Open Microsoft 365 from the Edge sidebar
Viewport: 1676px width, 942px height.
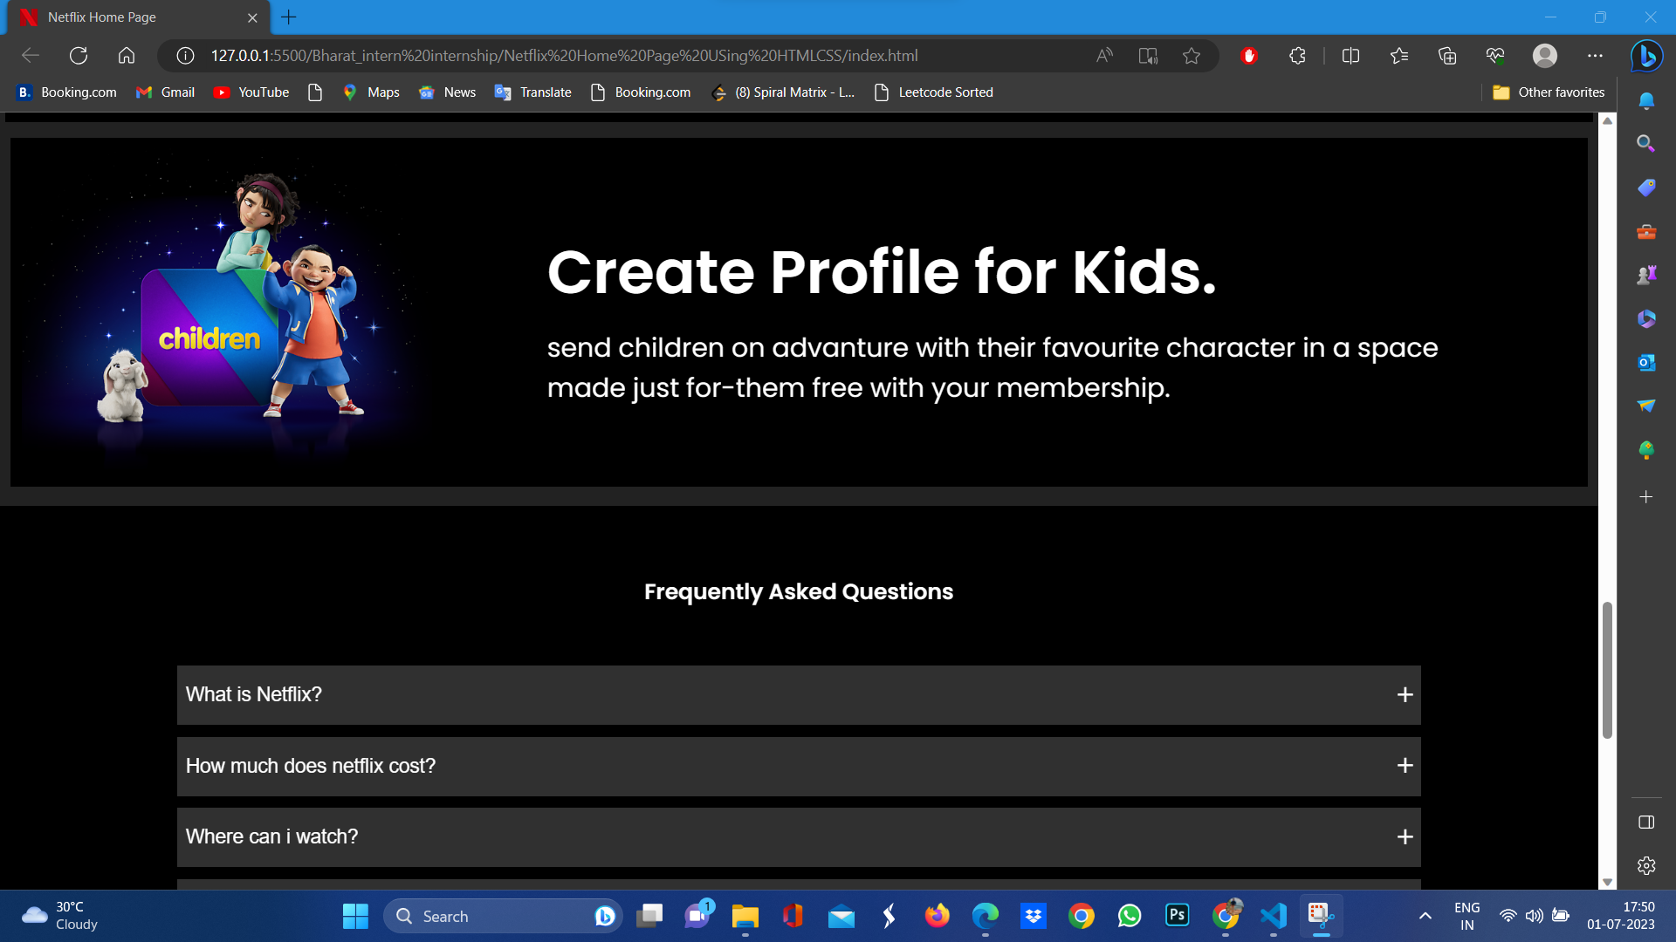pos(1646,318)
